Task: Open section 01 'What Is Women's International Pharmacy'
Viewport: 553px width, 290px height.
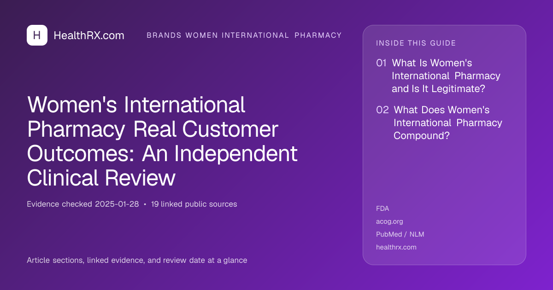Action: point(438,76)
